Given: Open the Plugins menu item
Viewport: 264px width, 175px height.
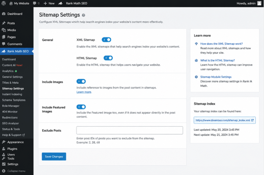Looking at the screenshot, I should tap(12, 149).
